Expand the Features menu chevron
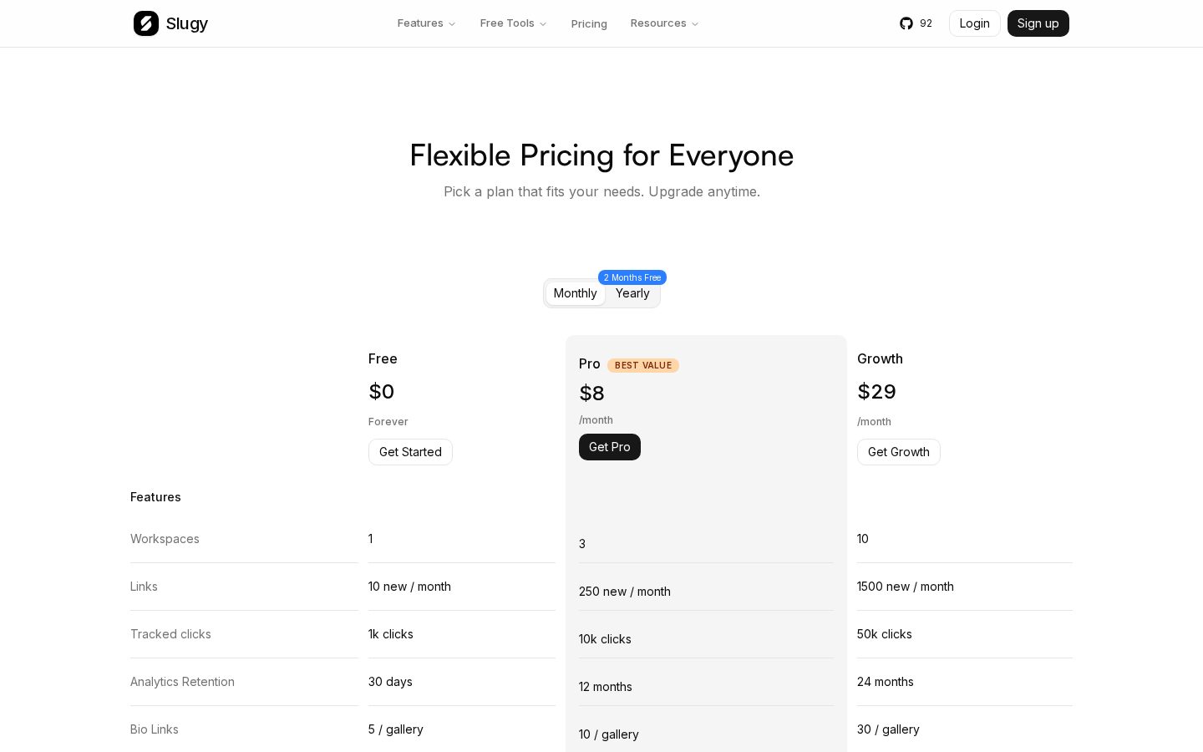The image size is (1203, 752). coord(452,24)
